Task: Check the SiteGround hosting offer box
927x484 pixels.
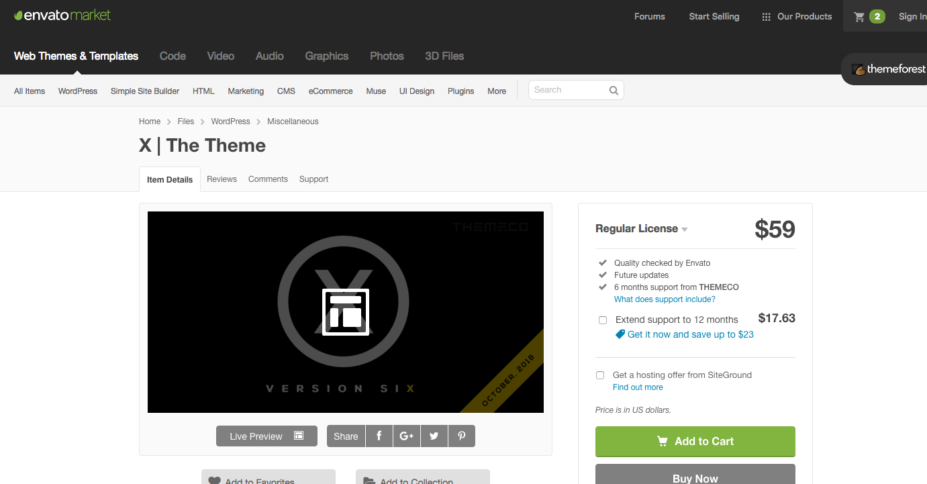Action: [x=600, y=375]
